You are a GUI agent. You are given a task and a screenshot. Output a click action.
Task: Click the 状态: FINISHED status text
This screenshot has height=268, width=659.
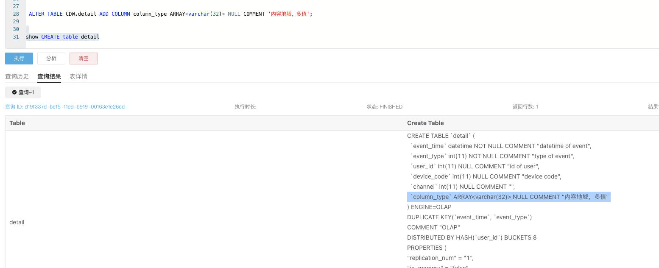click(384, 107)
